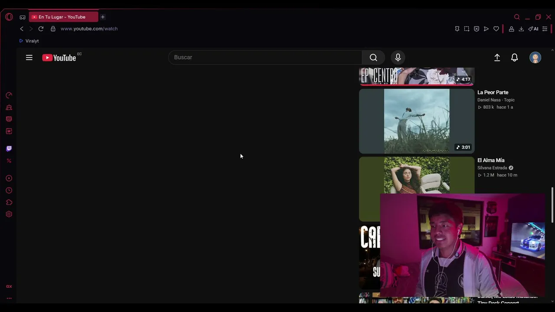Viewport: 555px width, 312px height.
Task: Open YouTube guide hamburger menu
Action: pos(29,57)
